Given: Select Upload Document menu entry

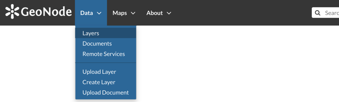Looking at the screenshot, I should click(x=106, y=92).
